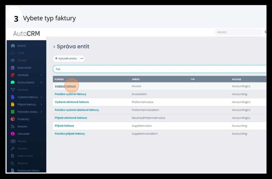Click the Hledat search field
Image resolution: width=272 pixels, height=179 pixels.
239,32
